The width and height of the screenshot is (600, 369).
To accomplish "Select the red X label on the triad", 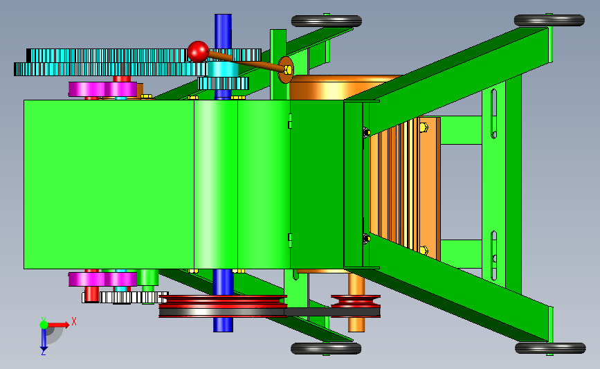I will 74,321.
